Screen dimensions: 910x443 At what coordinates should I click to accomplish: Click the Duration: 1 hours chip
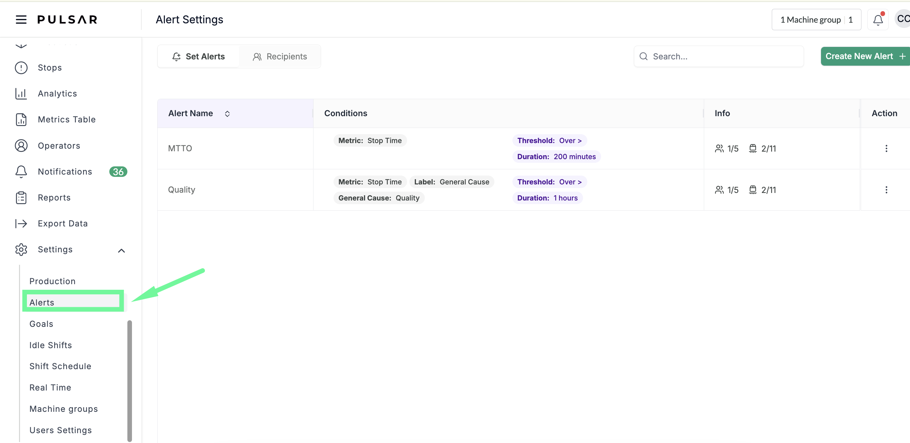coord(547,198)
